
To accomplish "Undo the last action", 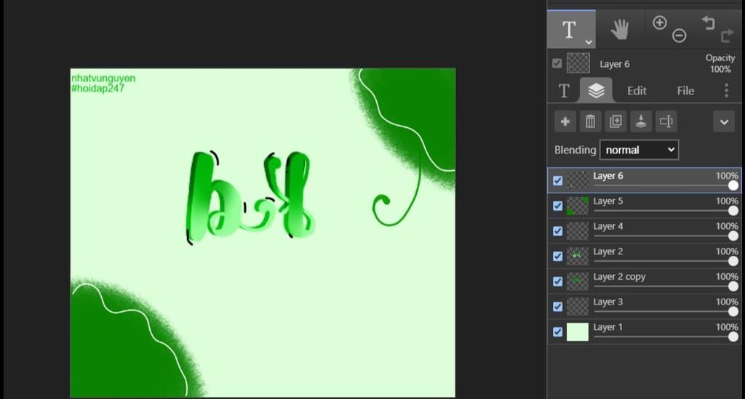I will 708,23.
